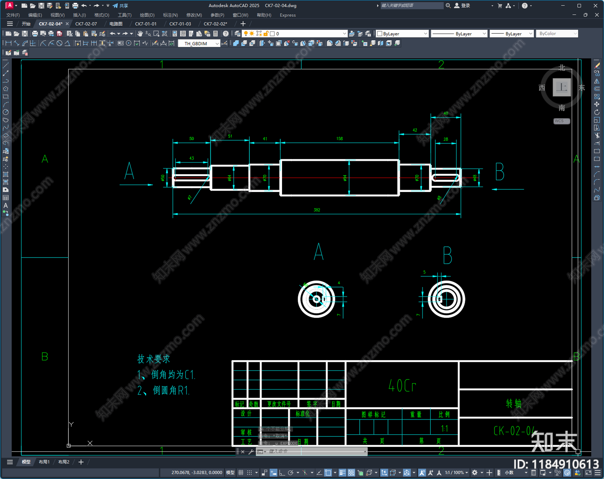Click the Move tool in modify toolbar
The width and height of the screenshot is (604, 479).
pos(597,104)
